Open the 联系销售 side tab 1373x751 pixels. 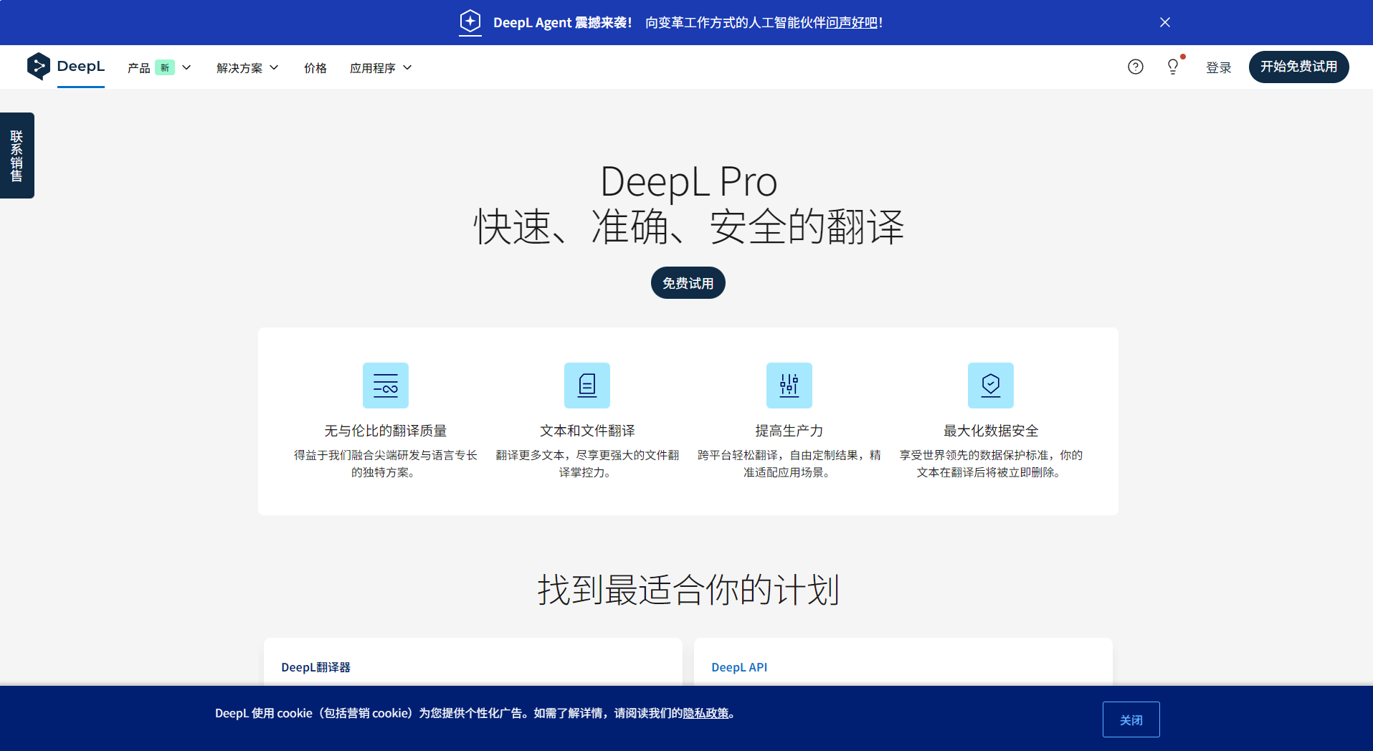[x=16, y=156]
